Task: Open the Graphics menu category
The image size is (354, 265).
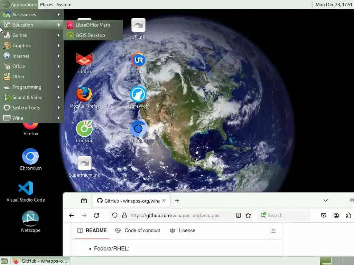Action: click(32, 46)
